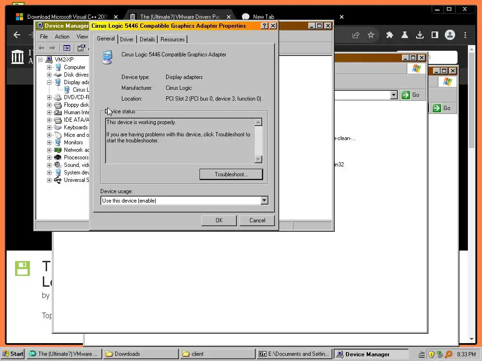
Task: Select the Human Interface Devices icon
Action: (58, 112)
